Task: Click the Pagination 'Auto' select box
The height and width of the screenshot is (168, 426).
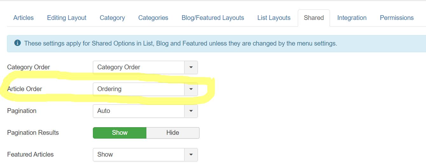Action: click(x=139, y=111)
